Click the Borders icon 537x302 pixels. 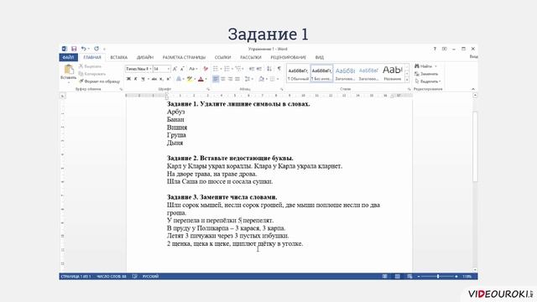pyautogui.click(x=272, y=79)
